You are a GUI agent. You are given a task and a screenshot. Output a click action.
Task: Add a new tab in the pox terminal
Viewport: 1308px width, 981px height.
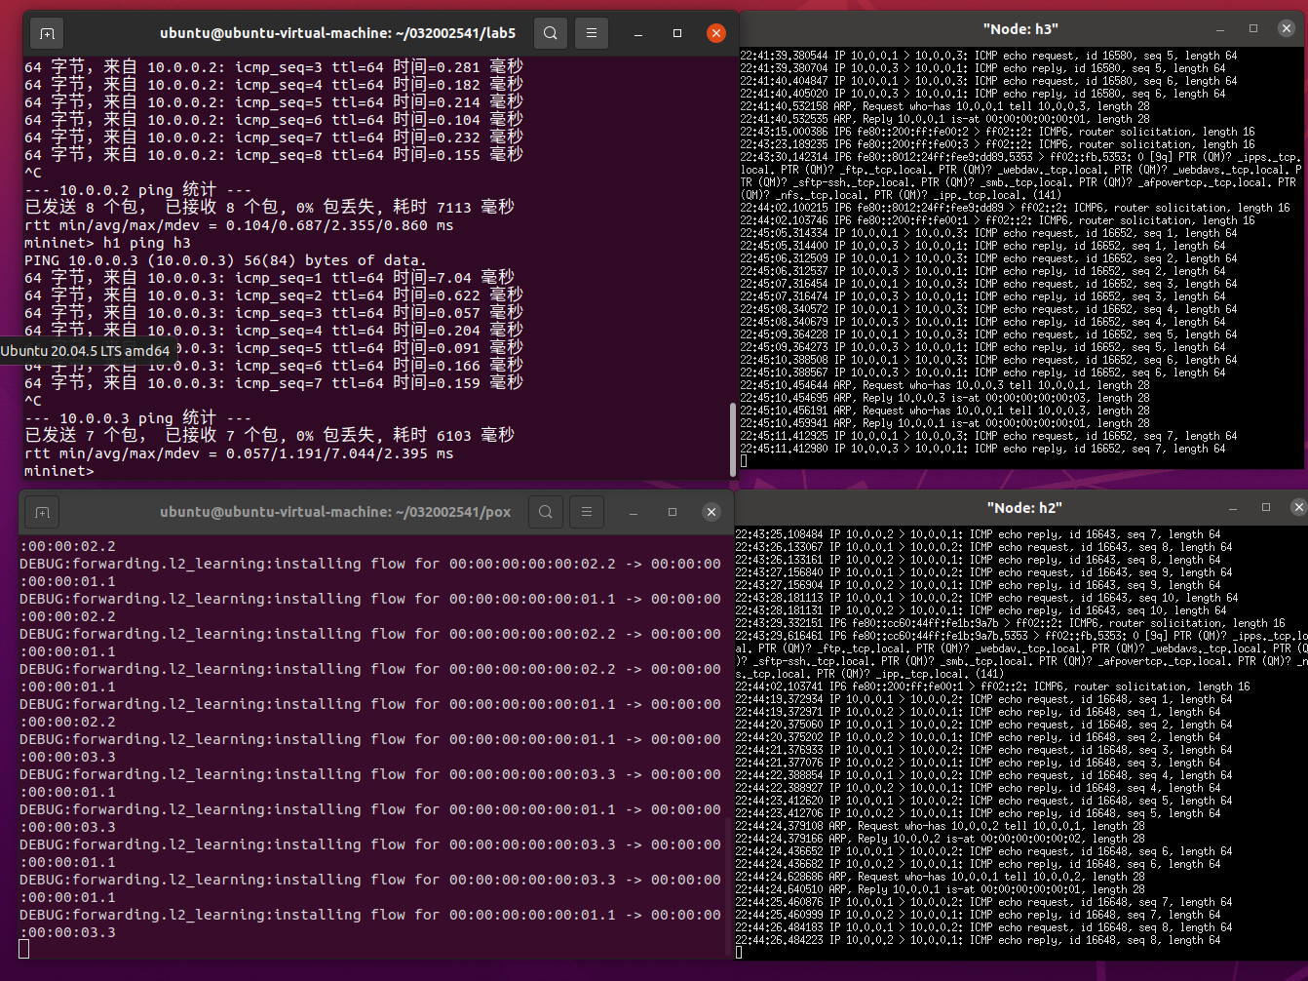coord(42,512)
